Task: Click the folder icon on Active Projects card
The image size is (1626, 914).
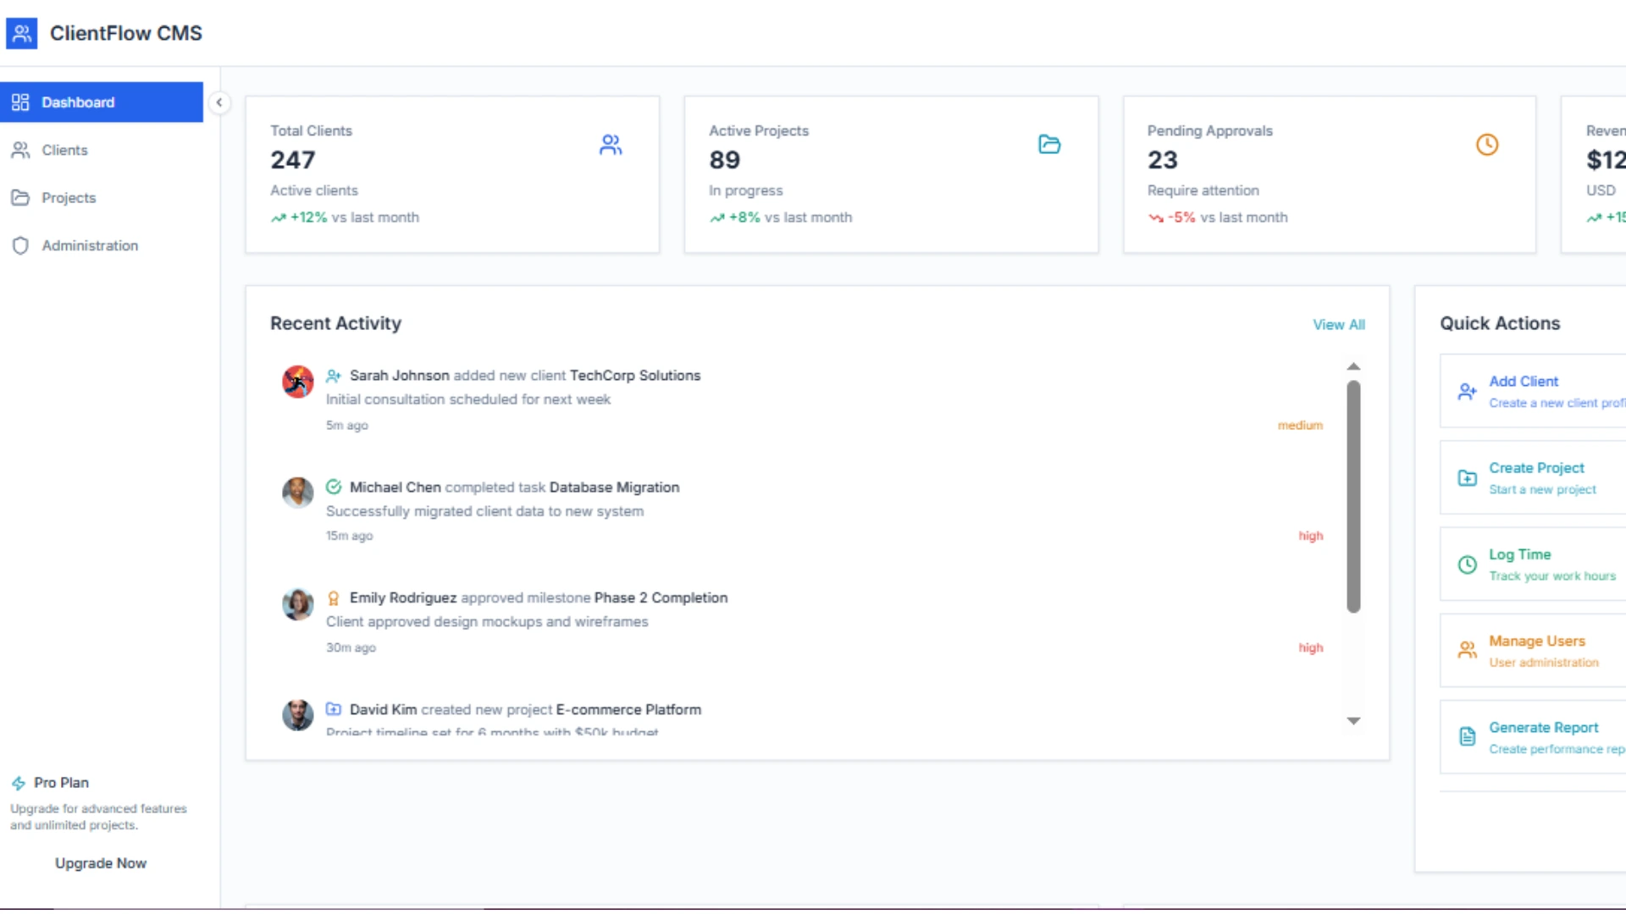Action: (1049, 144)
